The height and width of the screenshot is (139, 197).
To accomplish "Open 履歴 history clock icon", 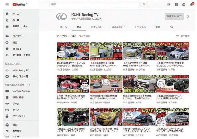I will coord(7,43).
